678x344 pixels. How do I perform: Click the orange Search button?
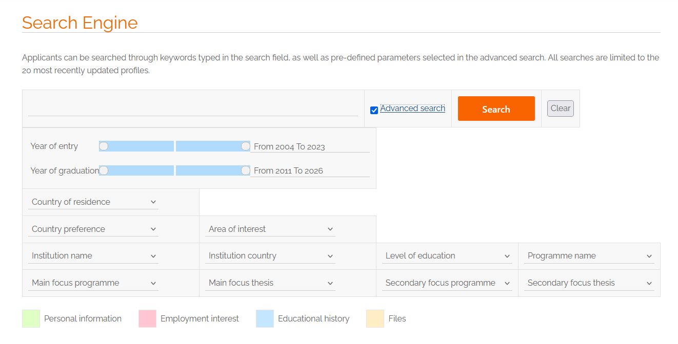[496, 109]
